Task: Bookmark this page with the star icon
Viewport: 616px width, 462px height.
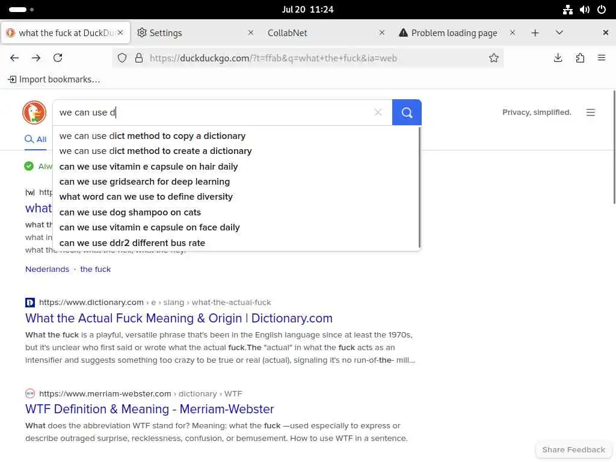Action: (494, 58)
